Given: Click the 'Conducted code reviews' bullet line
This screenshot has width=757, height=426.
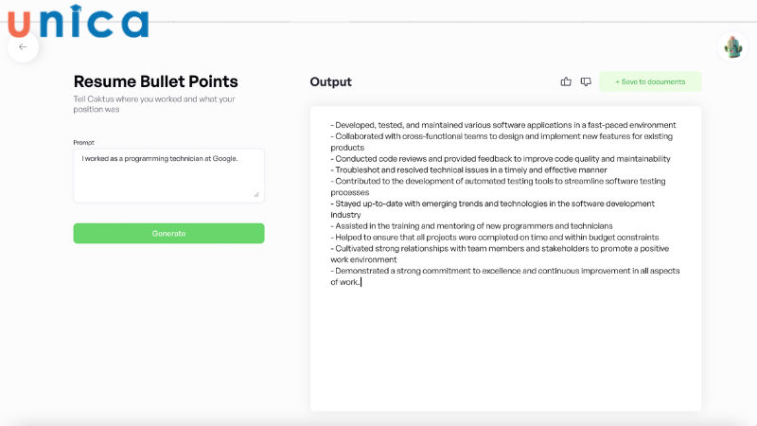Looking at the screenshot, I should point(500,158).
